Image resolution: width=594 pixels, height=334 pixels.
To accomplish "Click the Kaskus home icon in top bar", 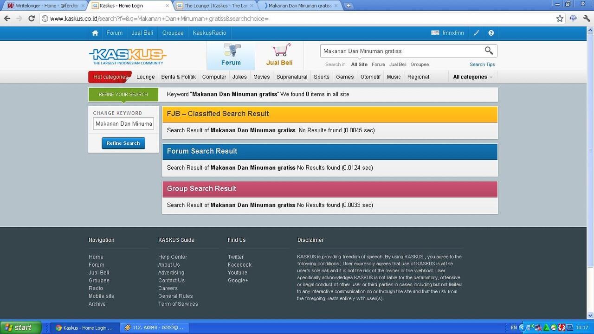I will click(95, 33).
